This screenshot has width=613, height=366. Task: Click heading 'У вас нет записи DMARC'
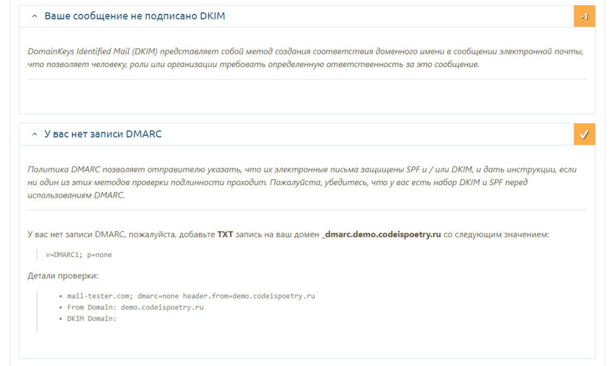[103, 134]
